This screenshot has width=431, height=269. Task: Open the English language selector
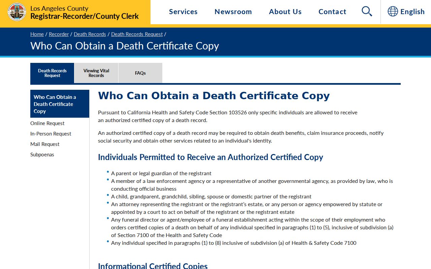click(x=412, y=12)
